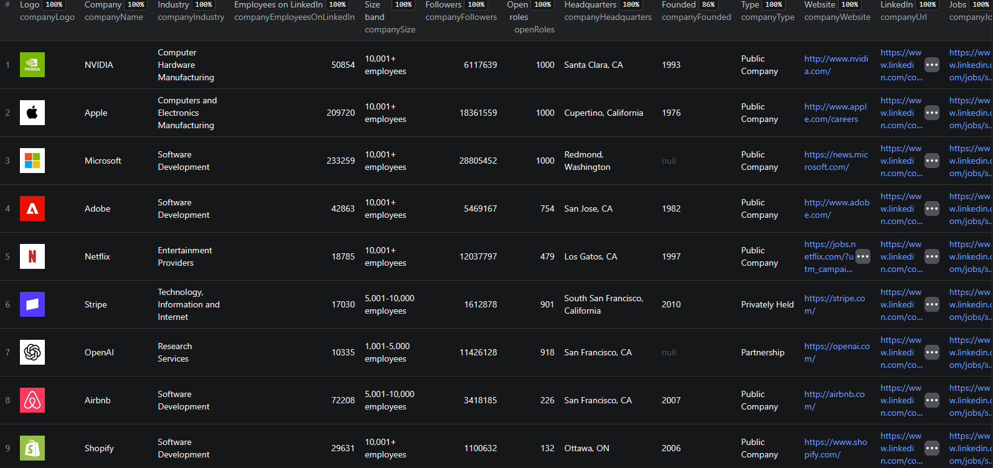Open the nvidia.com website link
993x468 pixels.
836,65
